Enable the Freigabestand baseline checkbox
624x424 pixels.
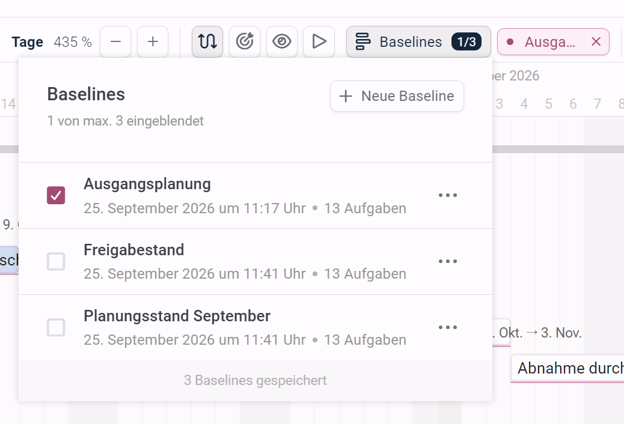[56, 261]
